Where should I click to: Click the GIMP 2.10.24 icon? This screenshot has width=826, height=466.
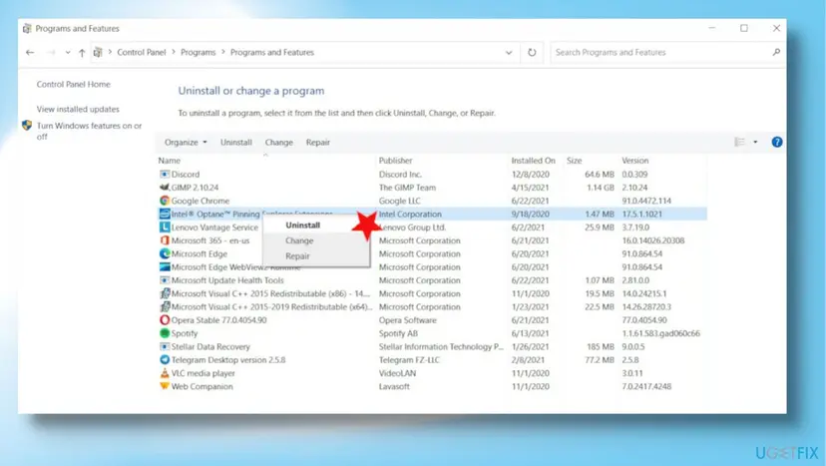click(165, 188)
